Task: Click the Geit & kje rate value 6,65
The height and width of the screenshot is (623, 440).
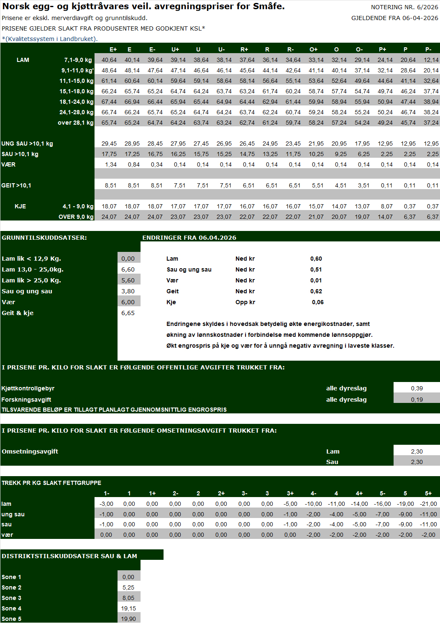Action: coord(128,313)
